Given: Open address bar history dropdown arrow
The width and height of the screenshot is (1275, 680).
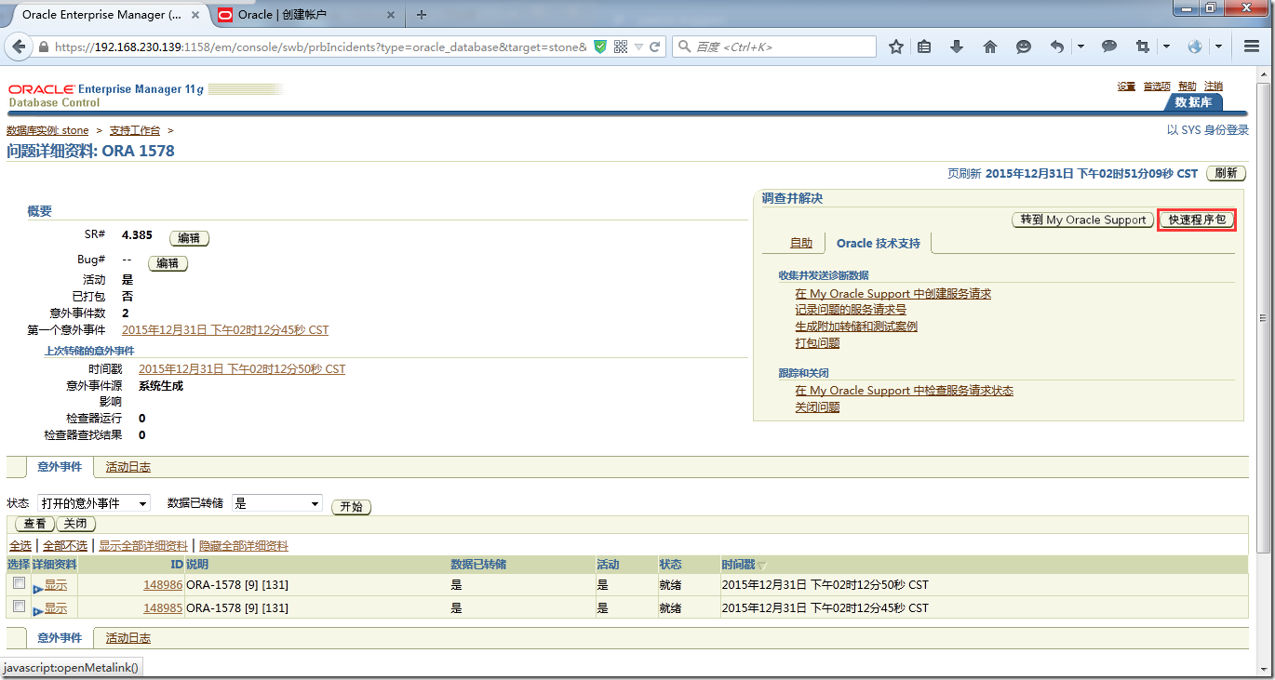Looking at the screenshot, I should pos(638,47).
